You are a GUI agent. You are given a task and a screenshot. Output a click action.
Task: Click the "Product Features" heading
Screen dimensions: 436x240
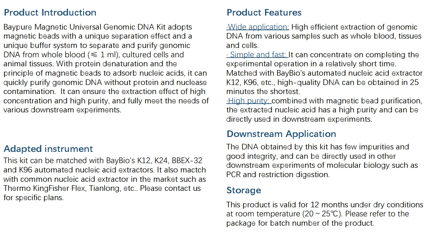click(x=264, y=12)
